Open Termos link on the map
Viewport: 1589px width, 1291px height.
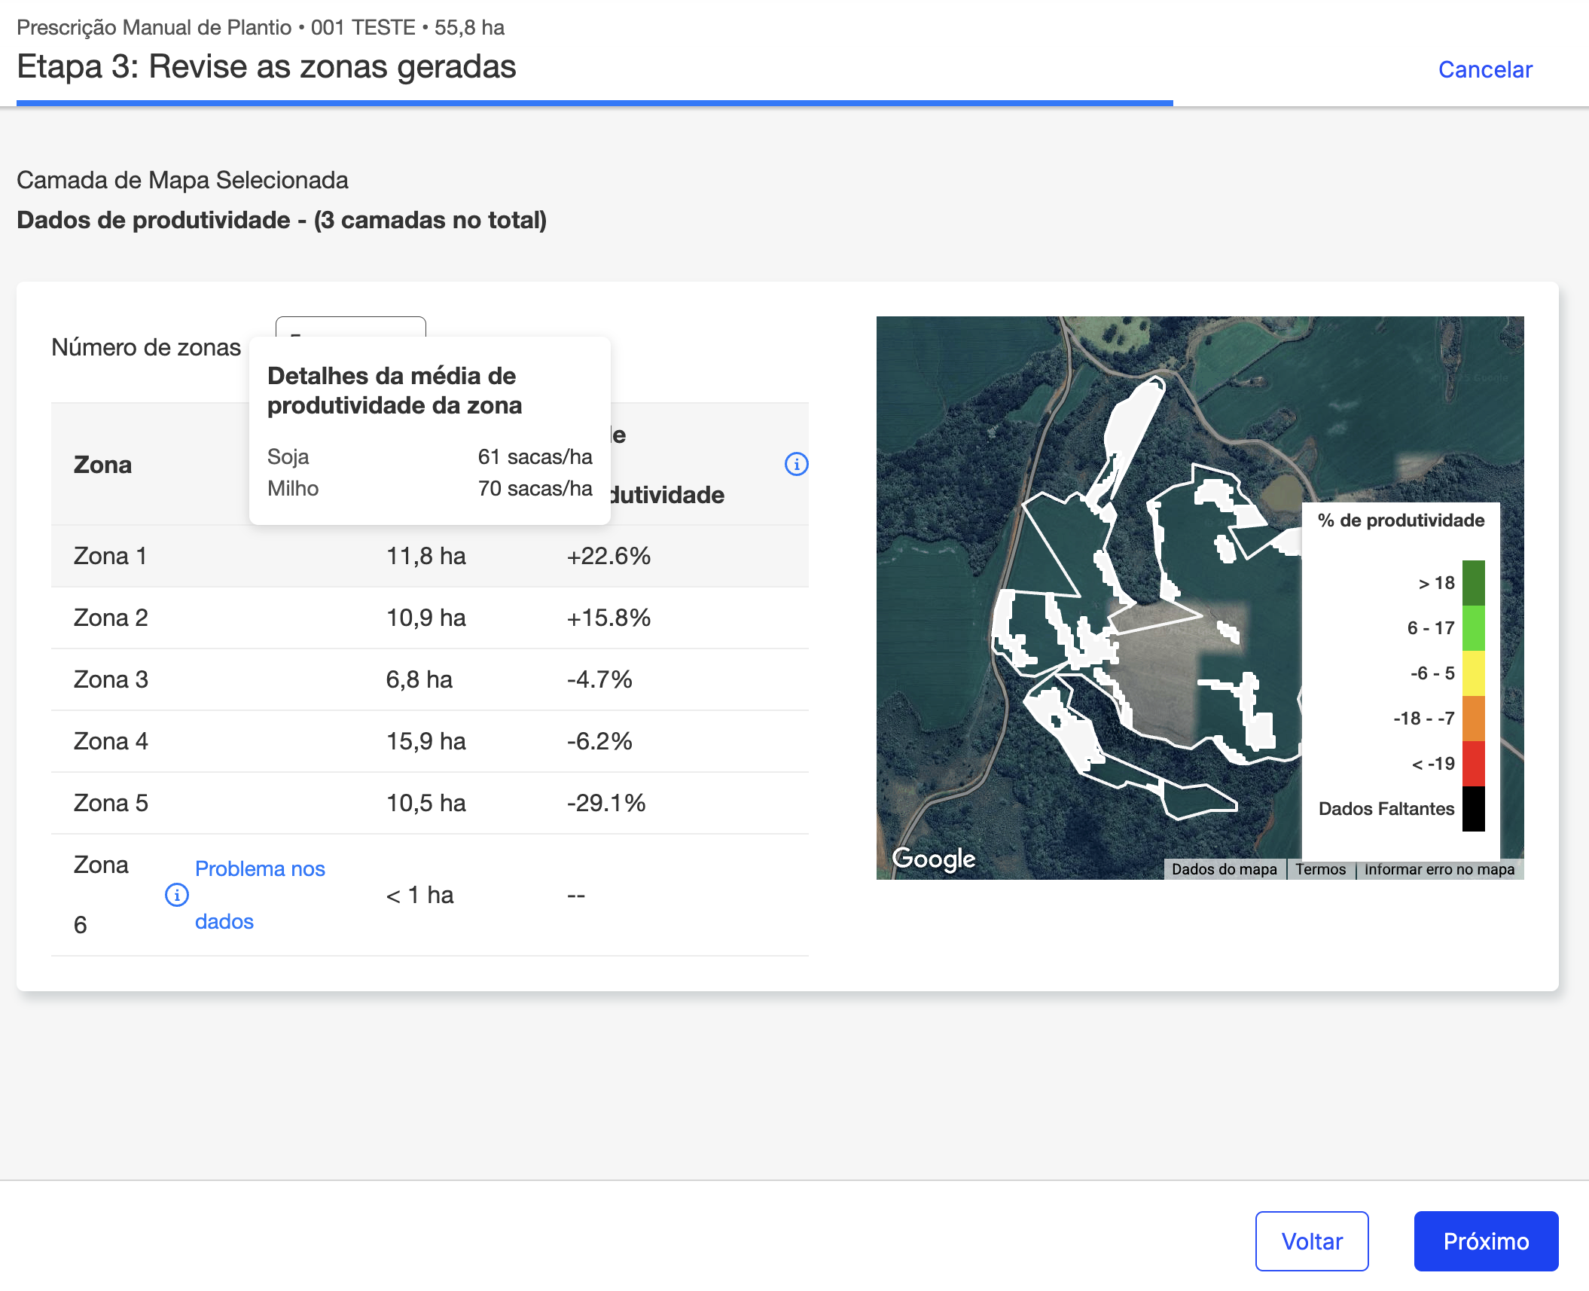(x=1320, y=869)
